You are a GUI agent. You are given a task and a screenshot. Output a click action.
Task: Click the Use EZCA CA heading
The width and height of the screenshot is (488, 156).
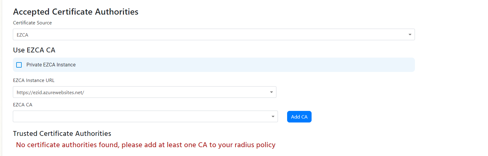(x=34, y=50)
